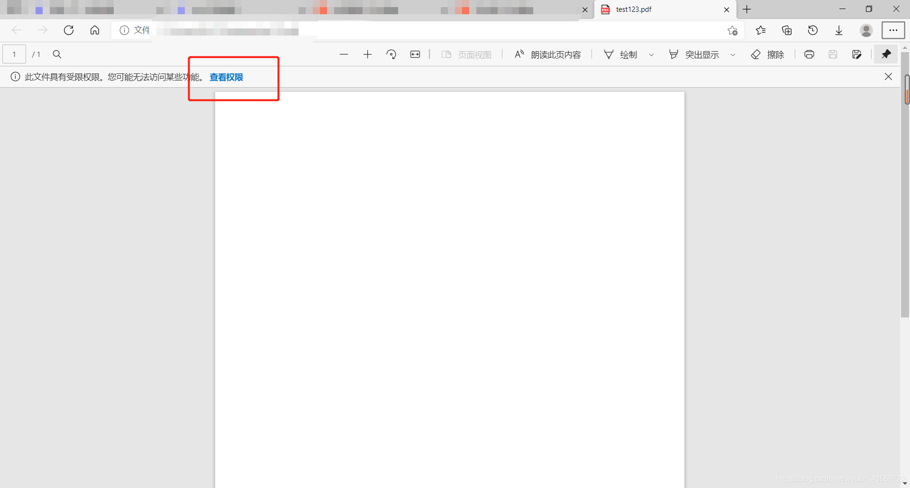Viewport: 910px width, 488px height.
Task: Expand the 突出显示 highlight options dropdown
Action: coord(733,55)
